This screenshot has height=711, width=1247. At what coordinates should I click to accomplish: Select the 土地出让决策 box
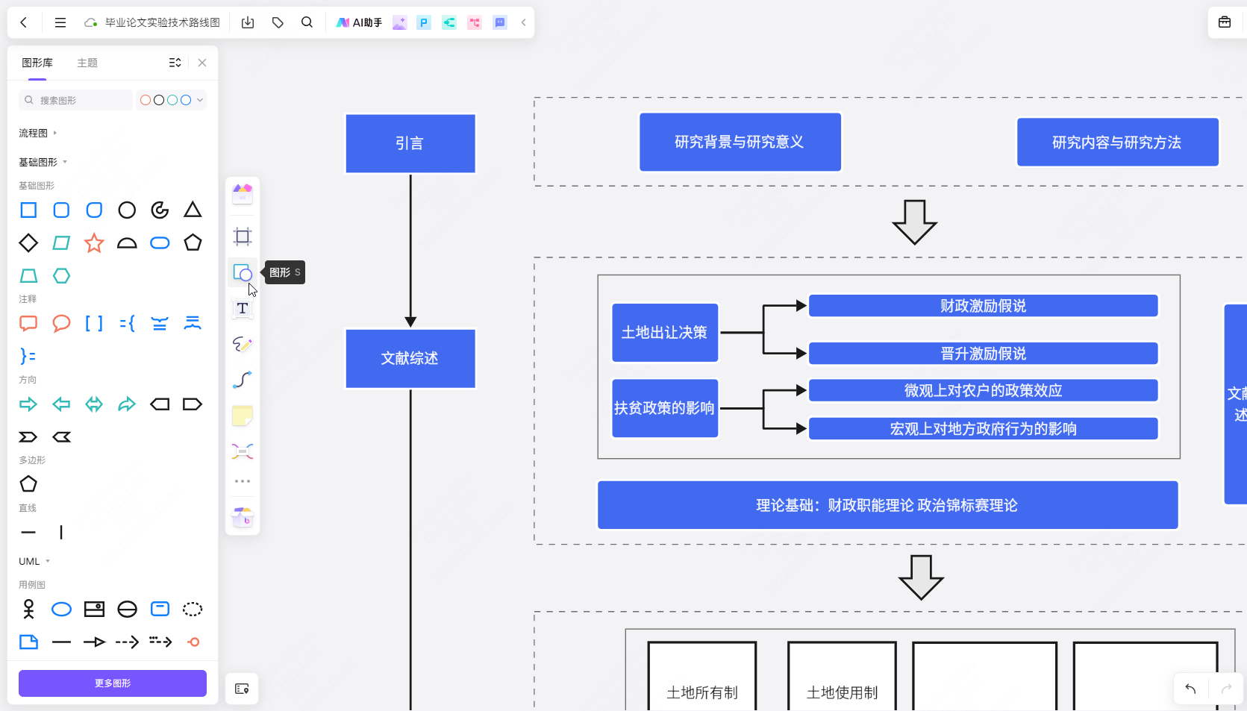665,333
